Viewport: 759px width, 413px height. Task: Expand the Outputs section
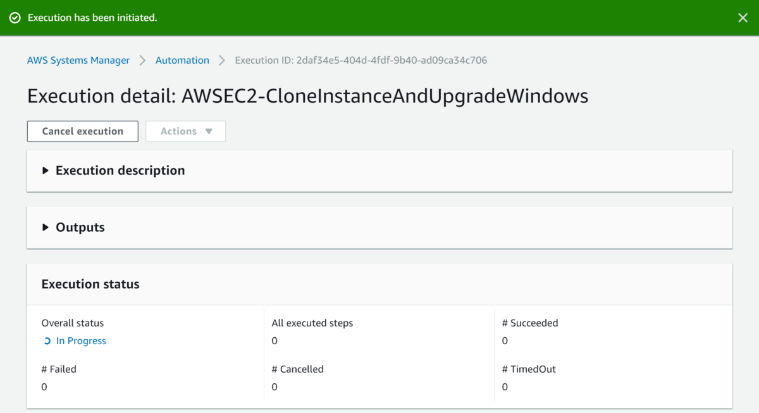pyautogui.click(x=379, y=227)
